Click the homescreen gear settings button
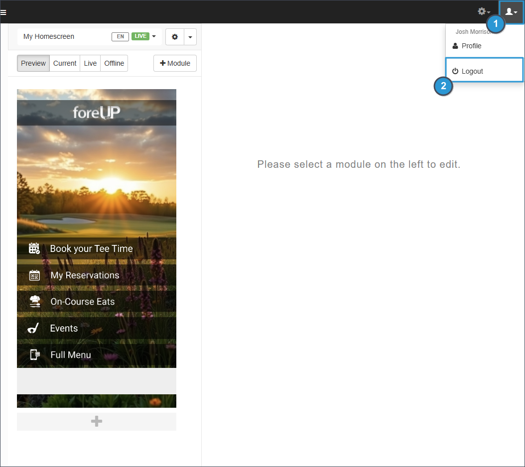The height and width of the screenshot is (467, 525). [x=175, y=37]
